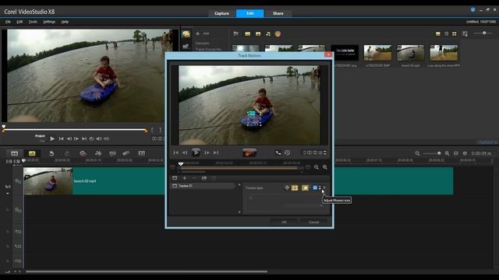Switch to Timeline view
The height and width of the screenshot is (280, 499).
[x=32, y=153]
